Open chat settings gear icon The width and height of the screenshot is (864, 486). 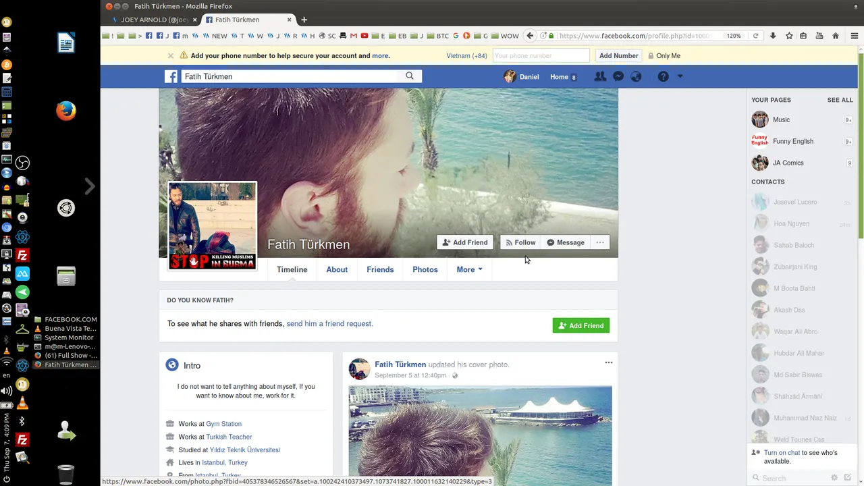834,478
